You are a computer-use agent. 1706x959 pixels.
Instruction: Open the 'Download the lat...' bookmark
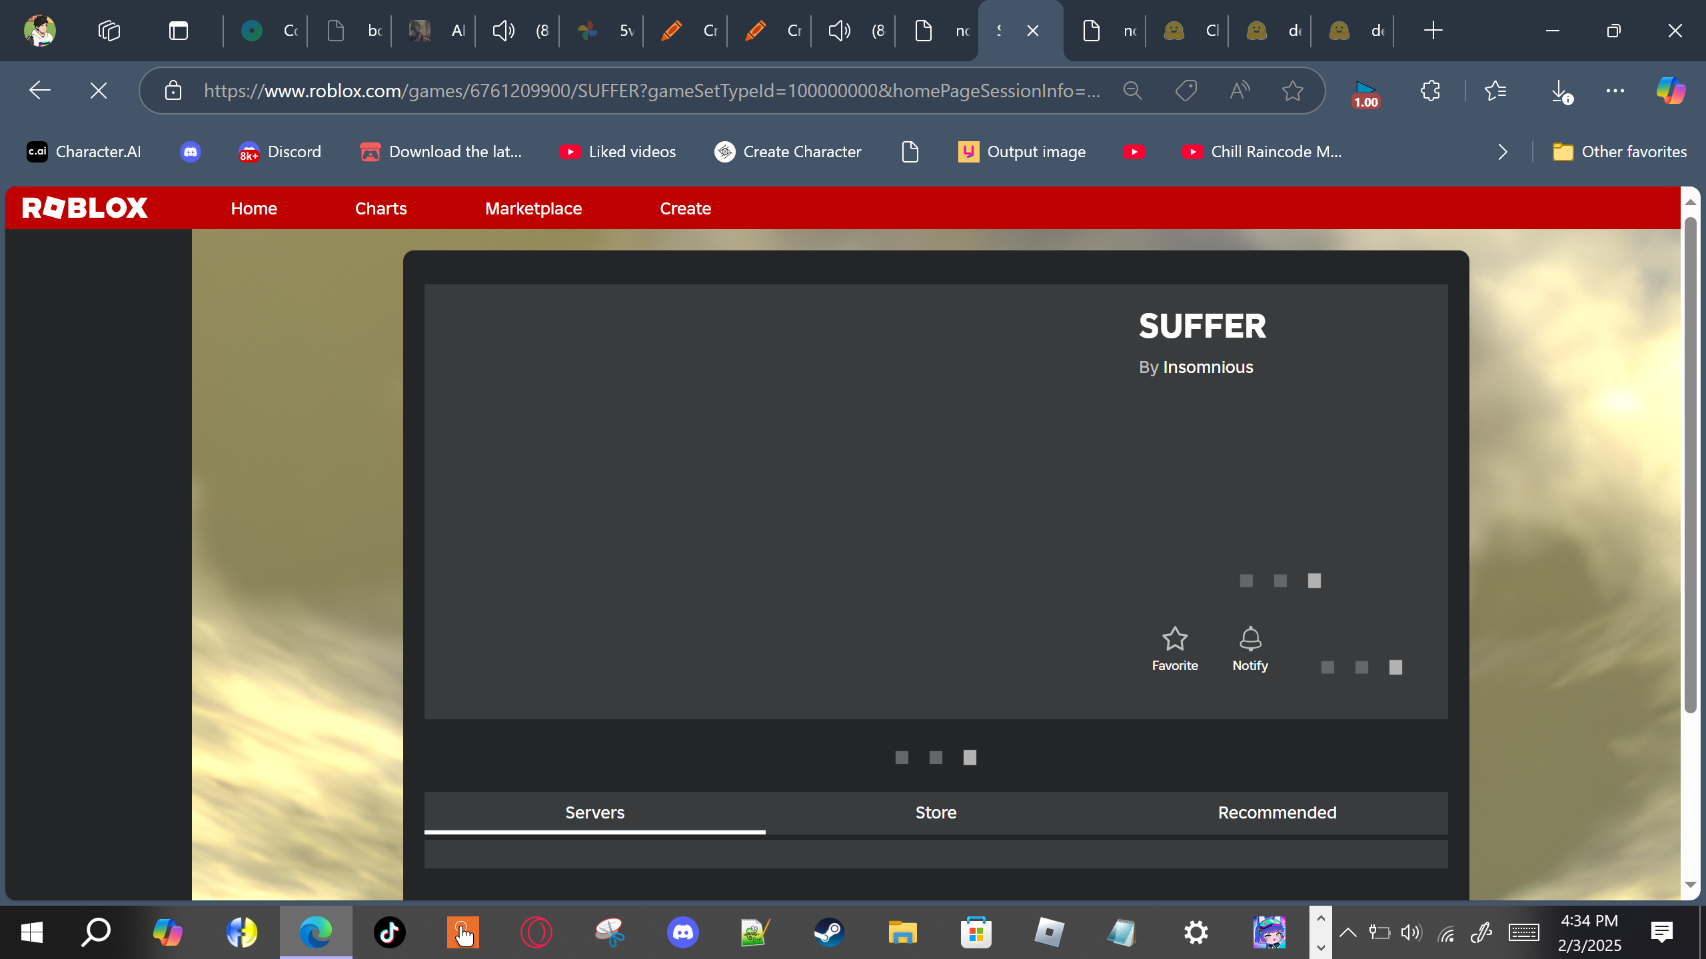[441, 152]
